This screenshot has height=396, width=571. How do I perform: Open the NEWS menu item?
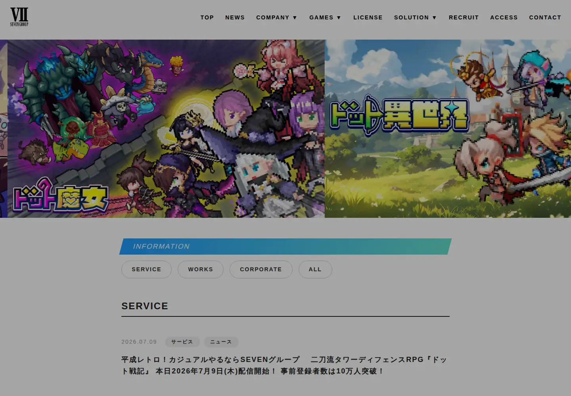(x=235, y=17)
